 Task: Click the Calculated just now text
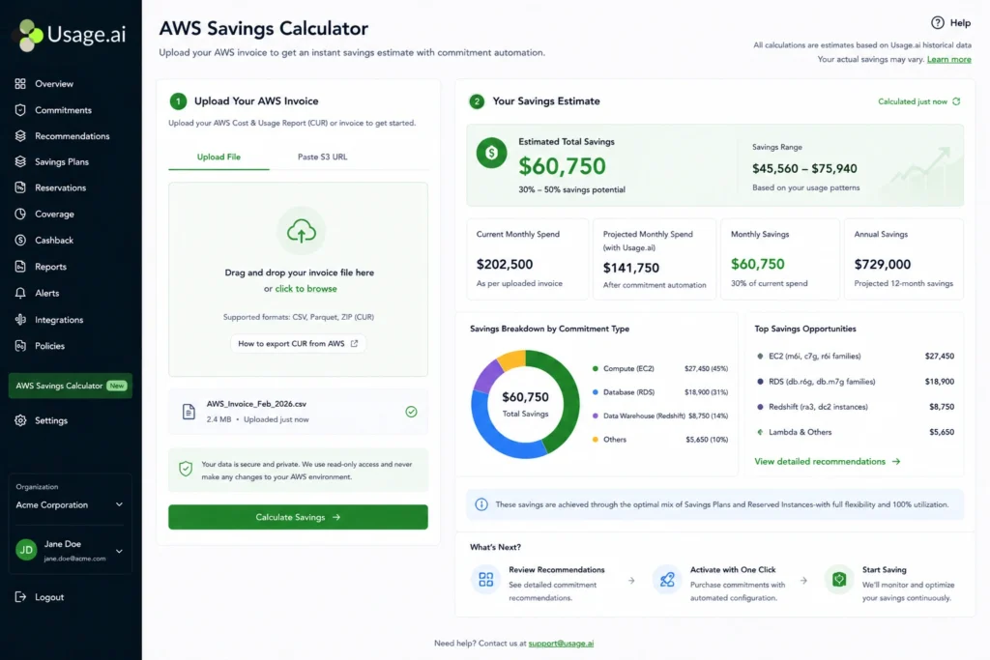[x=913, y=101]
